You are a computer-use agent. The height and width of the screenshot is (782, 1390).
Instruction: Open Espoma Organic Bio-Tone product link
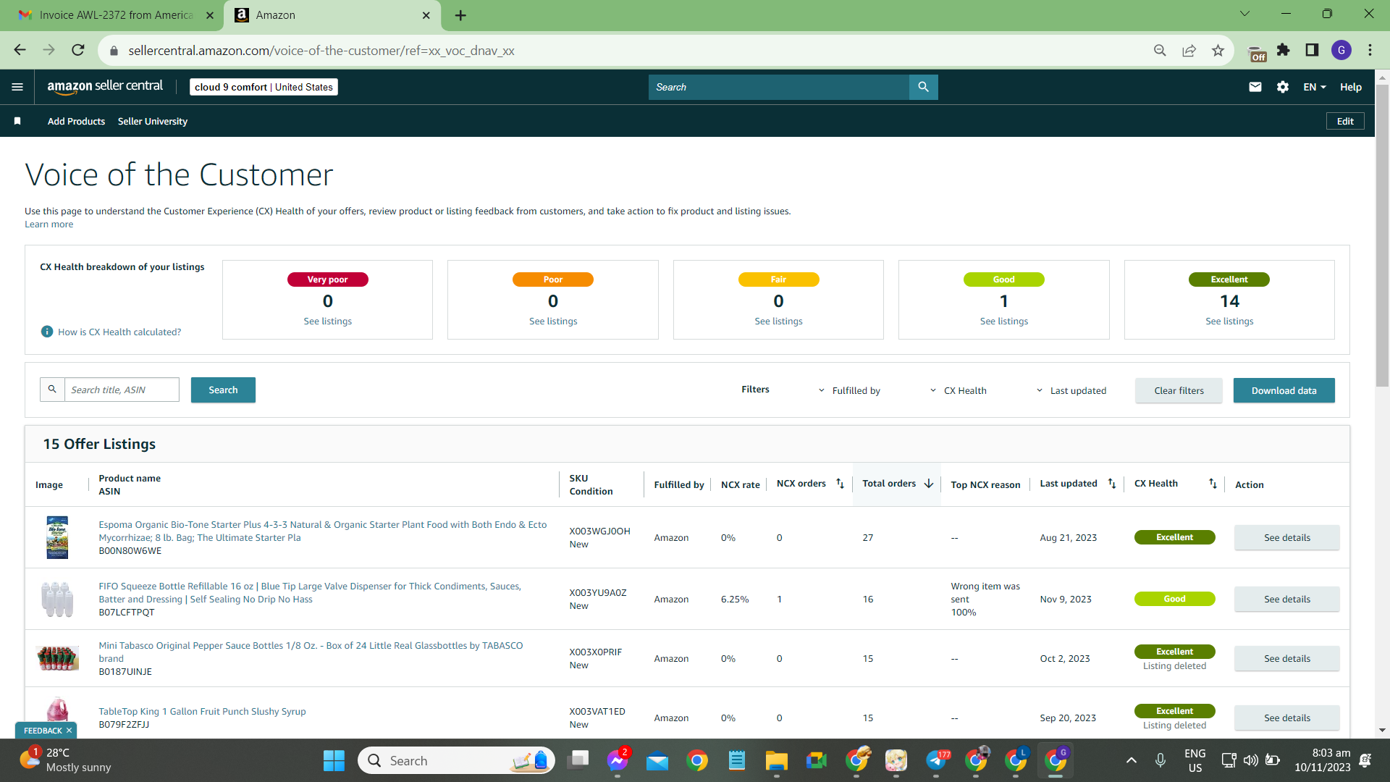(x=322, y=531)
